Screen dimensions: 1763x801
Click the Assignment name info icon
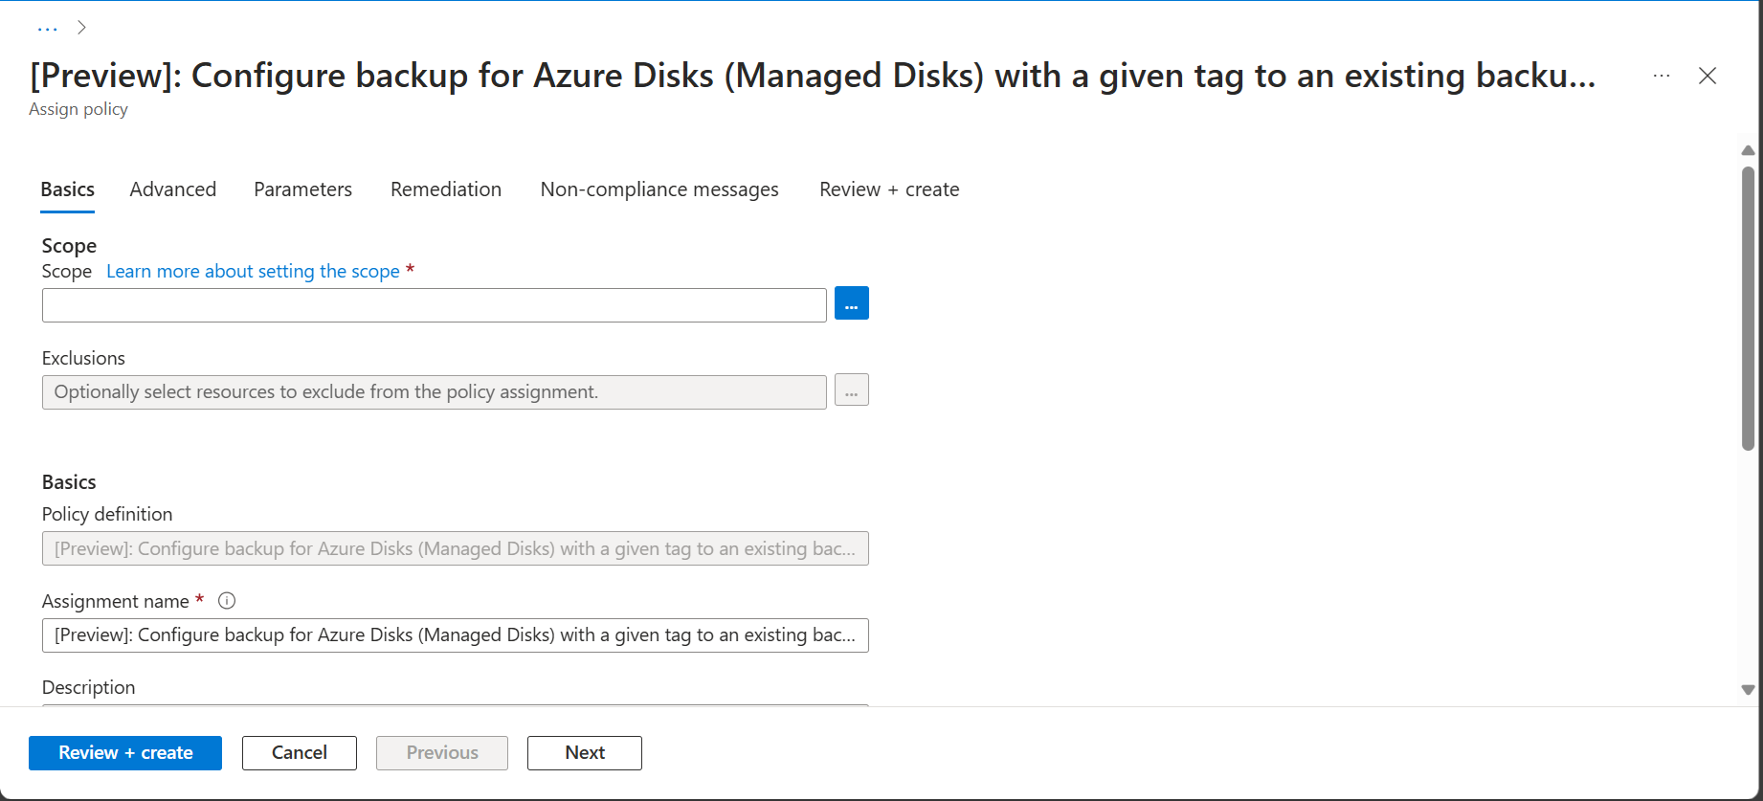click(227, 601)
